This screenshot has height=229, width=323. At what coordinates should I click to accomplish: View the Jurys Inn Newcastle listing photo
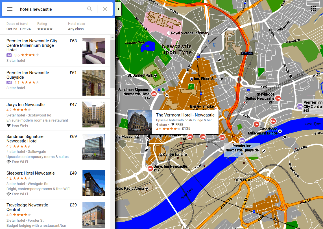[x=94, y=114]
